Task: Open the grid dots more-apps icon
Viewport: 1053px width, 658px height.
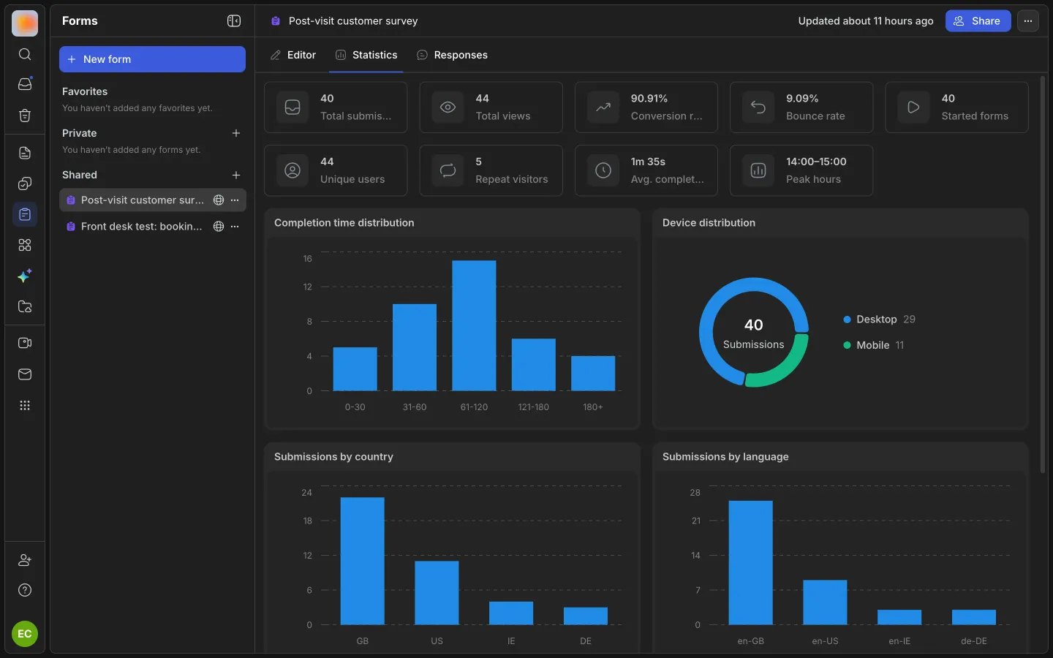Action: pos(25,405)
